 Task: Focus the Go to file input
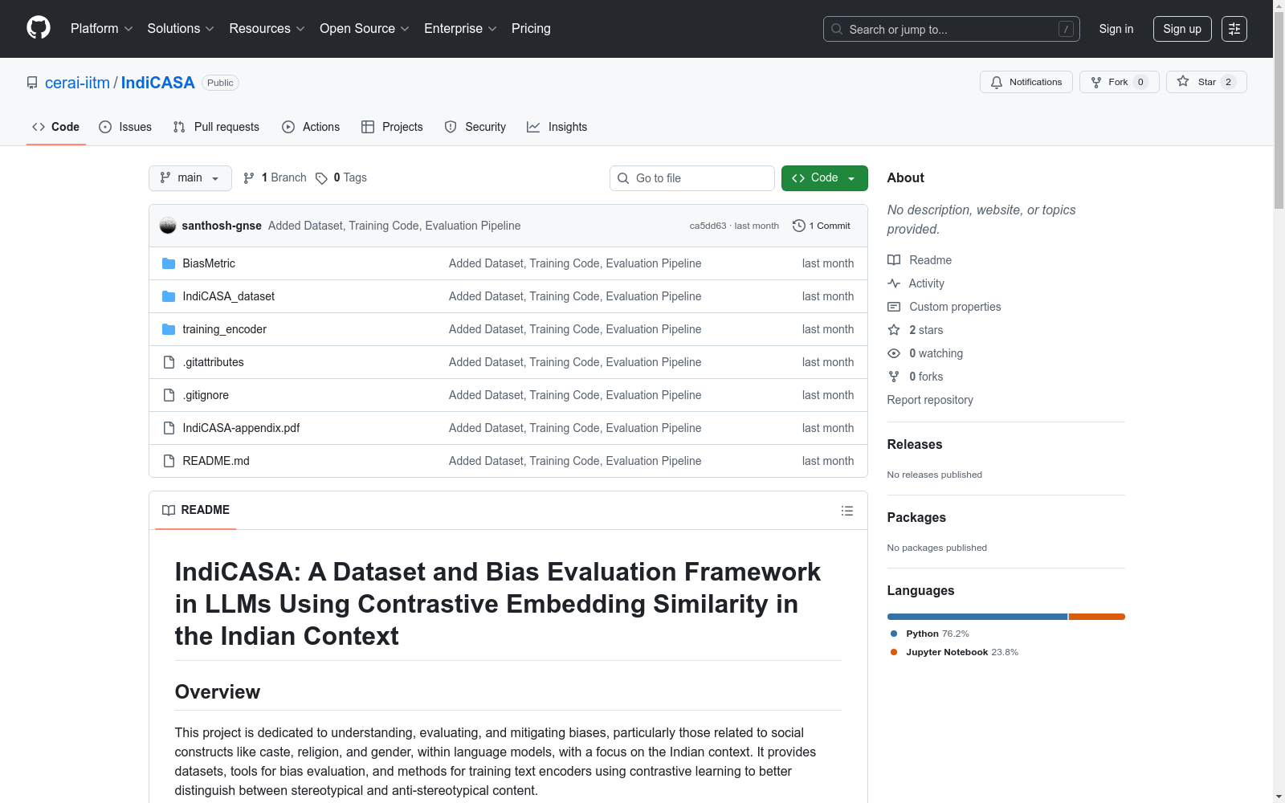692,178
